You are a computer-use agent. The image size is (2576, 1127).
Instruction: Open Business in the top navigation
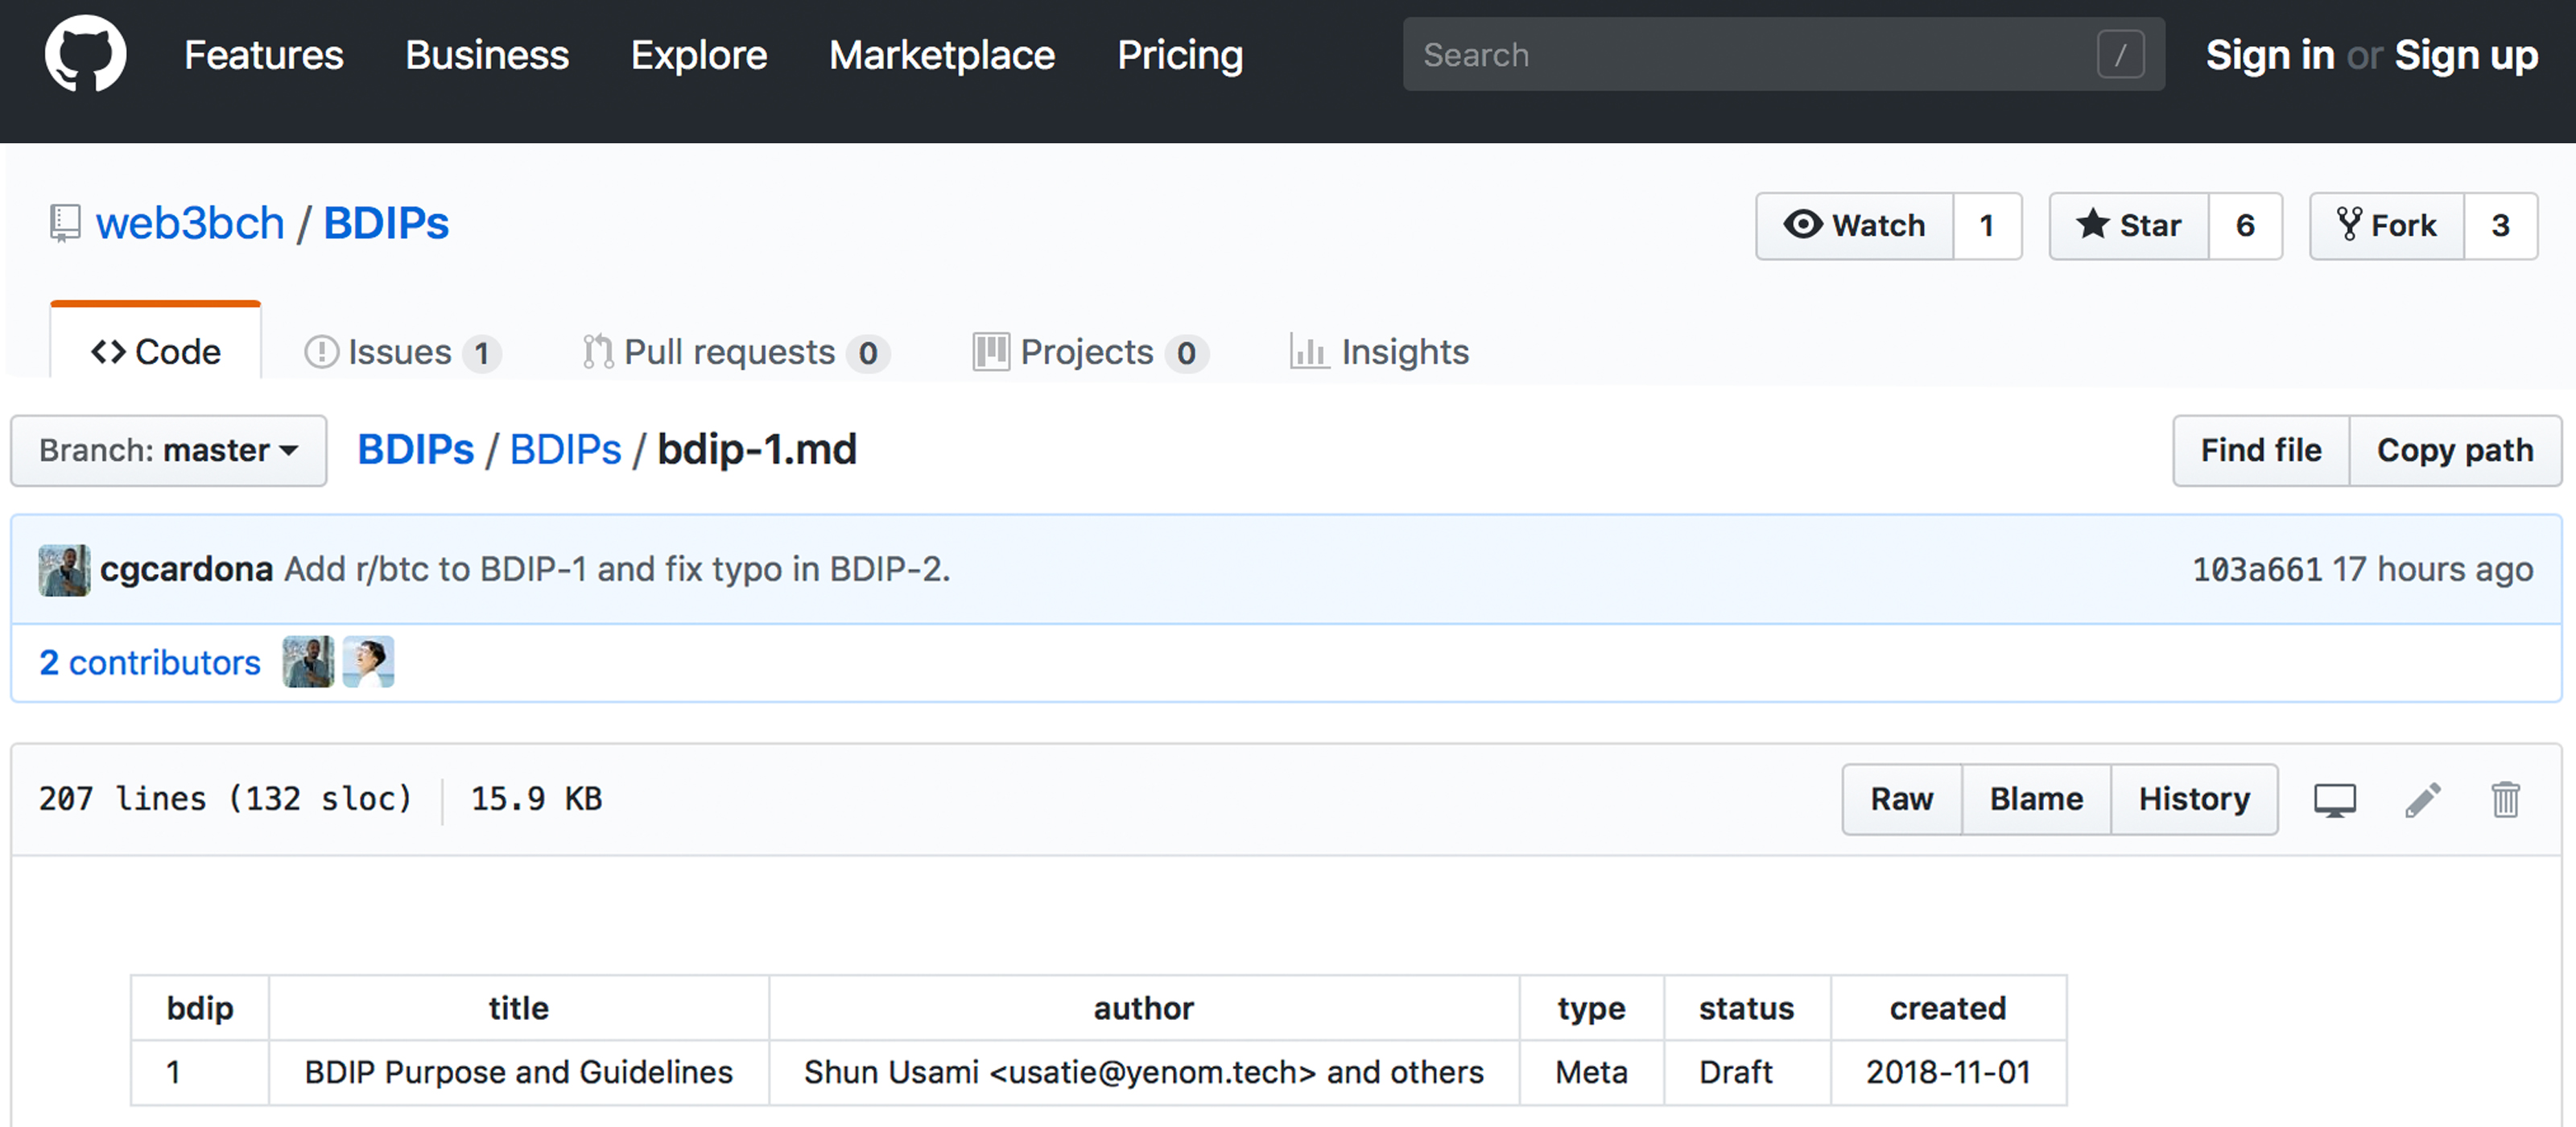[x=487, y=55]
